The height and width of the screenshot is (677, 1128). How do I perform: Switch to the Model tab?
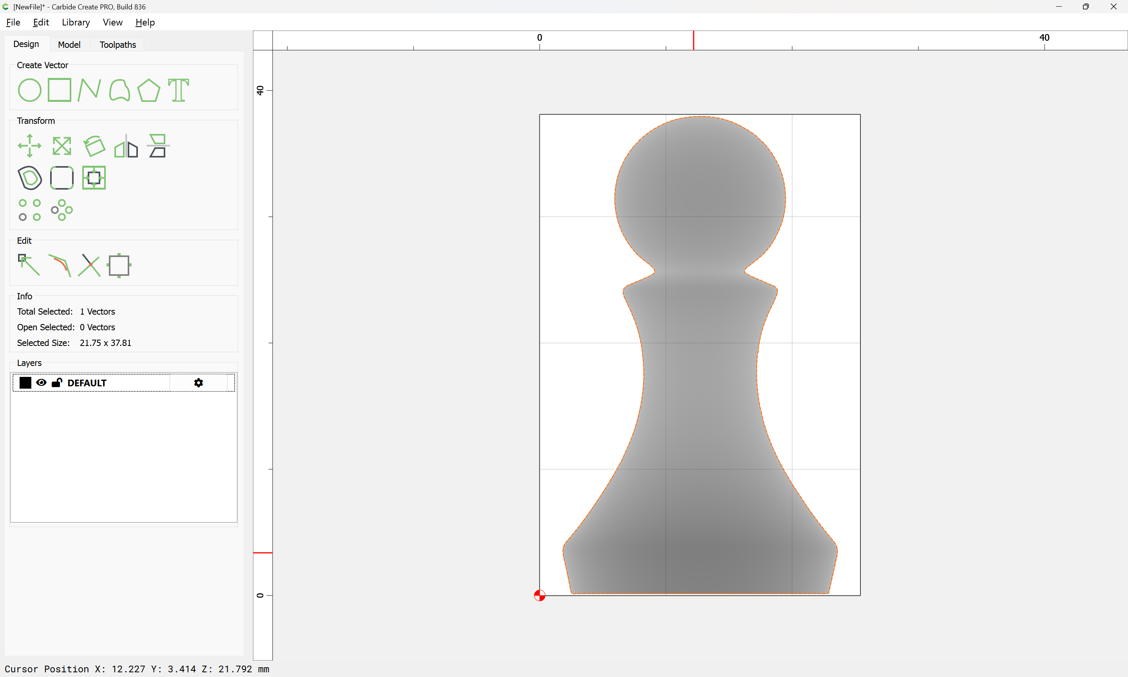point(69,45)
